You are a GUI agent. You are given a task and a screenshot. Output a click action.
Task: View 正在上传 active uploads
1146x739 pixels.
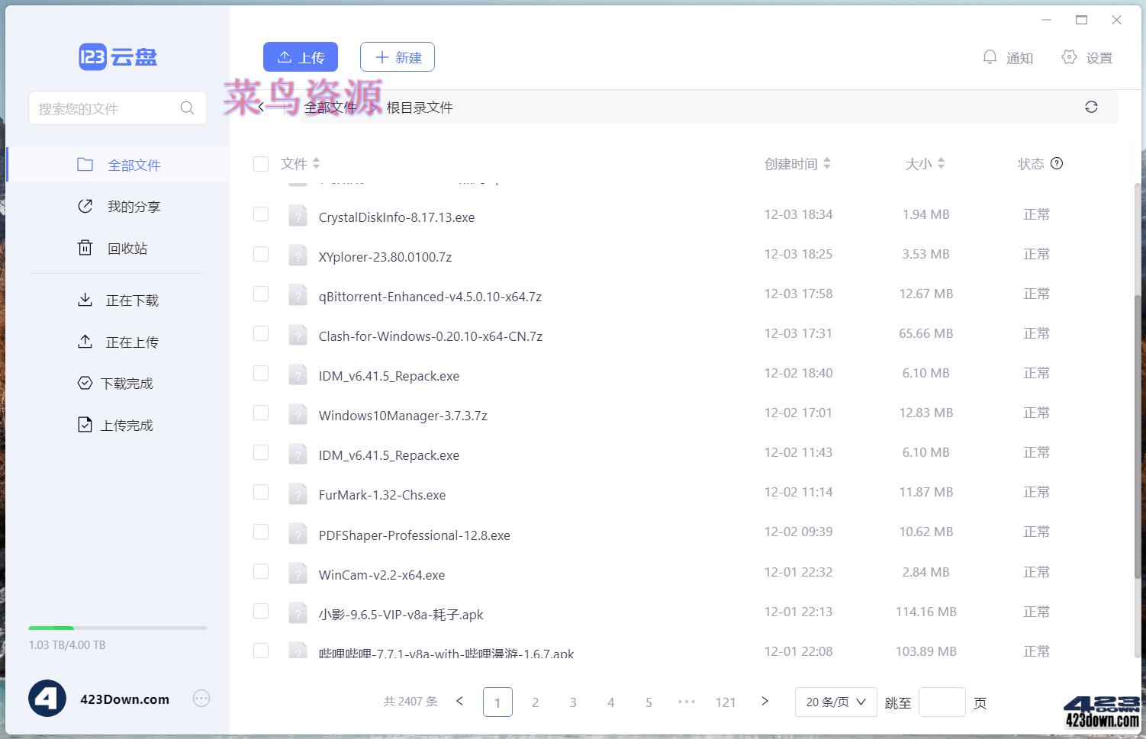click(x=131, y=342)
